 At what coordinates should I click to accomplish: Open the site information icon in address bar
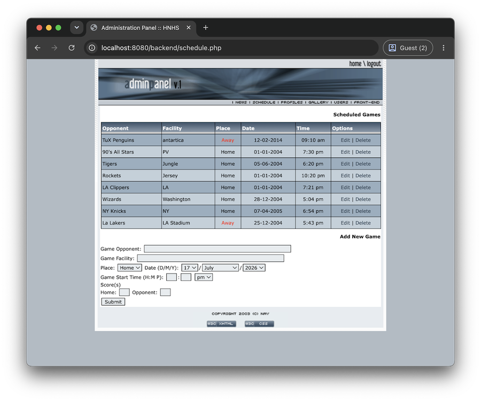pyautogui.click(x=92, y=48)
